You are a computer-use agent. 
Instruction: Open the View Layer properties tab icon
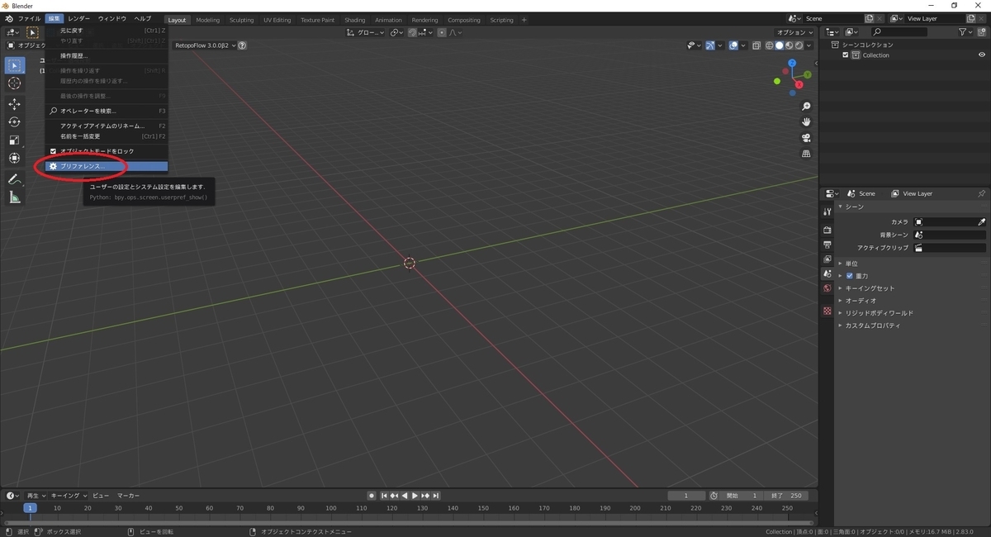(827, 259)
